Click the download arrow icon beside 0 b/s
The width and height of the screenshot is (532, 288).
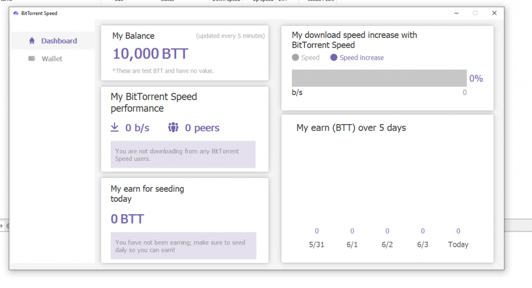[x=115, y=128]
